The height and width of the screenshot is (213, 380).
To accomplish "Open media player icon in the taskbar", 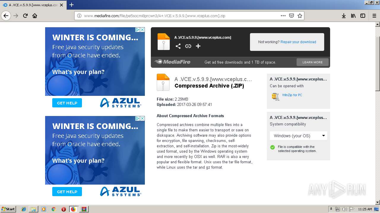I will [x=44, y=209].
